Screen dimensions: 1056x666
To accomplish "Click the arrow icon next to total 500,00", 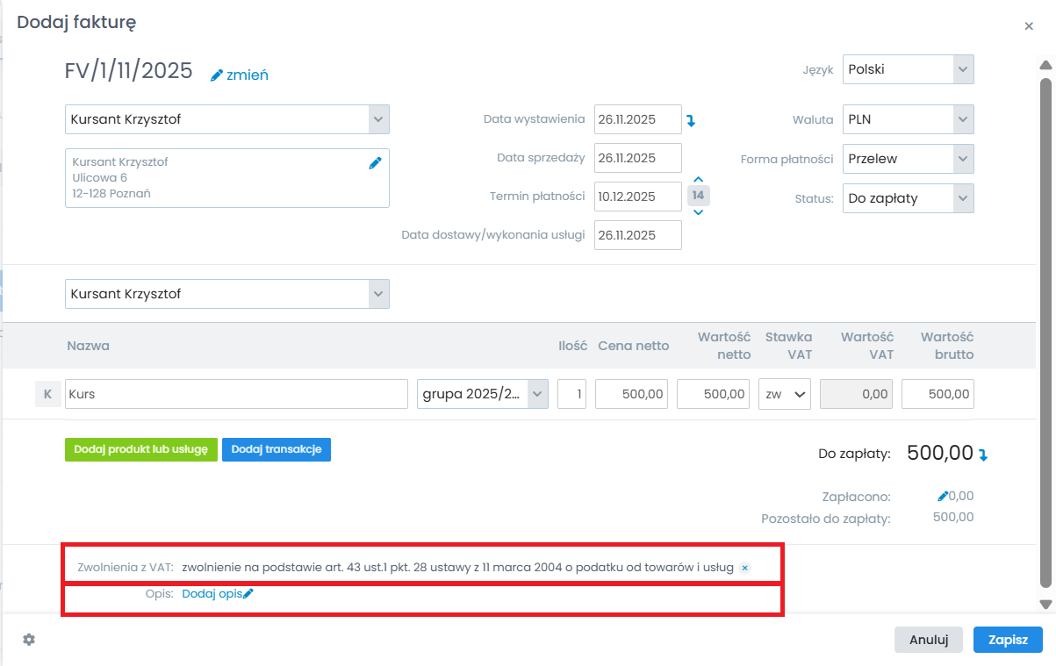I will click(983, 455).
